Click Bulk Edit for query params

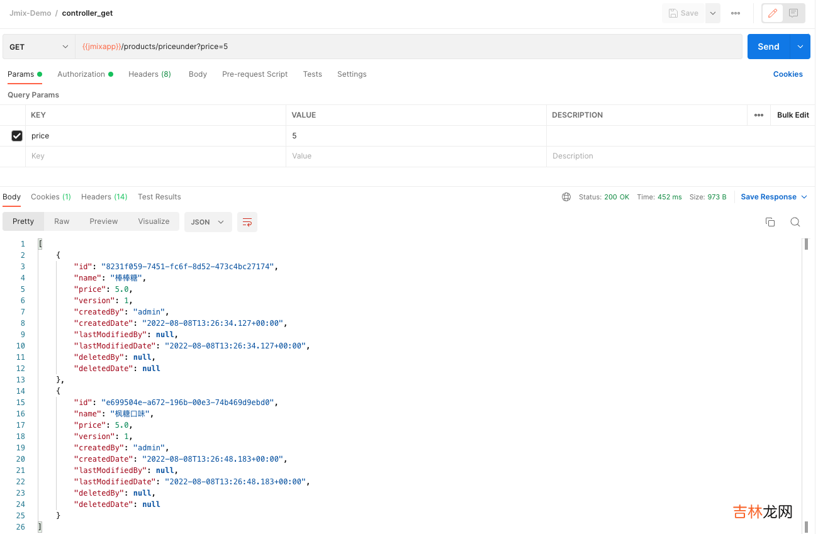[x=793, y=115]
